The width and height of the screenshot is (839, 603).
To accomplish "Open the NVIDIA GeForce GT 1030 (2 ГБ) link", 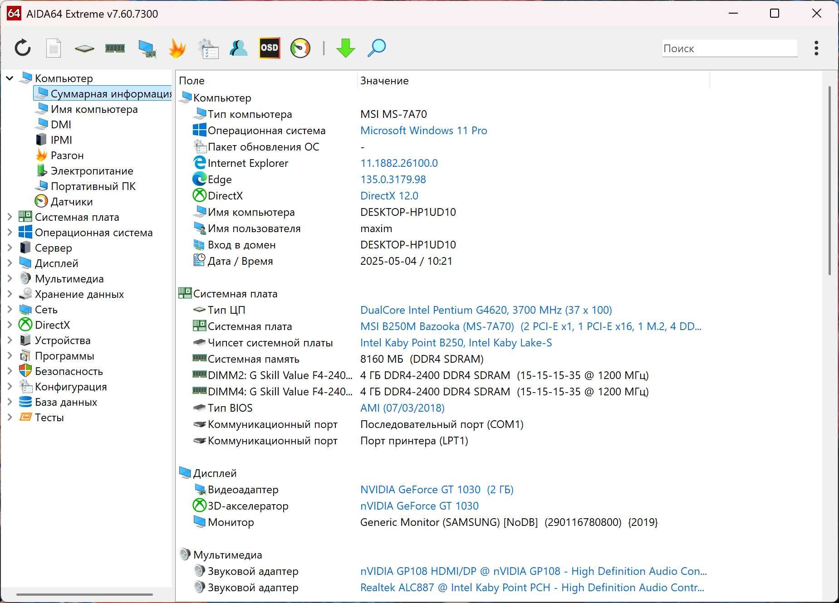I will coord(437,490).
